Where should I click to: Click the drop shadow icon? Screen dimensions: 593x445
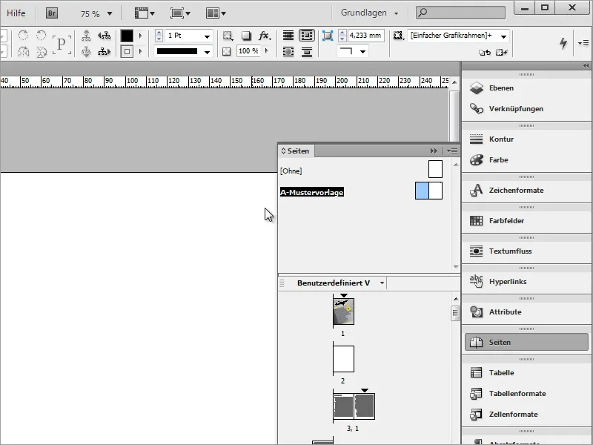[246, 36]
